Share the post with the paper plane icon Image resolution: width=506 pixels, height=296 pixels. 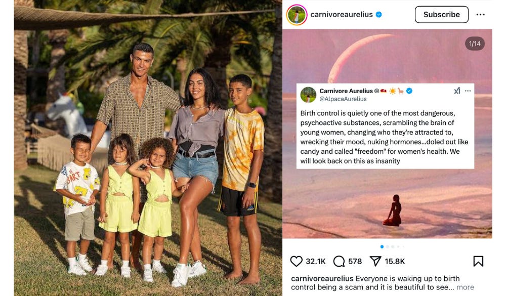pos(375,261)
